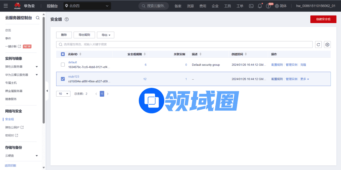This screenshot has width=341, height=170.
Task: Collapse the sidebar using the arrow handle
Action: point(47,91)
